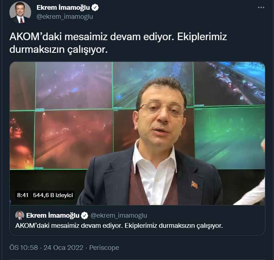Select the main tweet text about AKOM
The width and height of the screenshot is (274, 260).
[118, 43]
